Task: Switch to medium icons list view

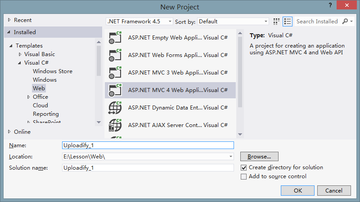Action: tap(288, 22)
